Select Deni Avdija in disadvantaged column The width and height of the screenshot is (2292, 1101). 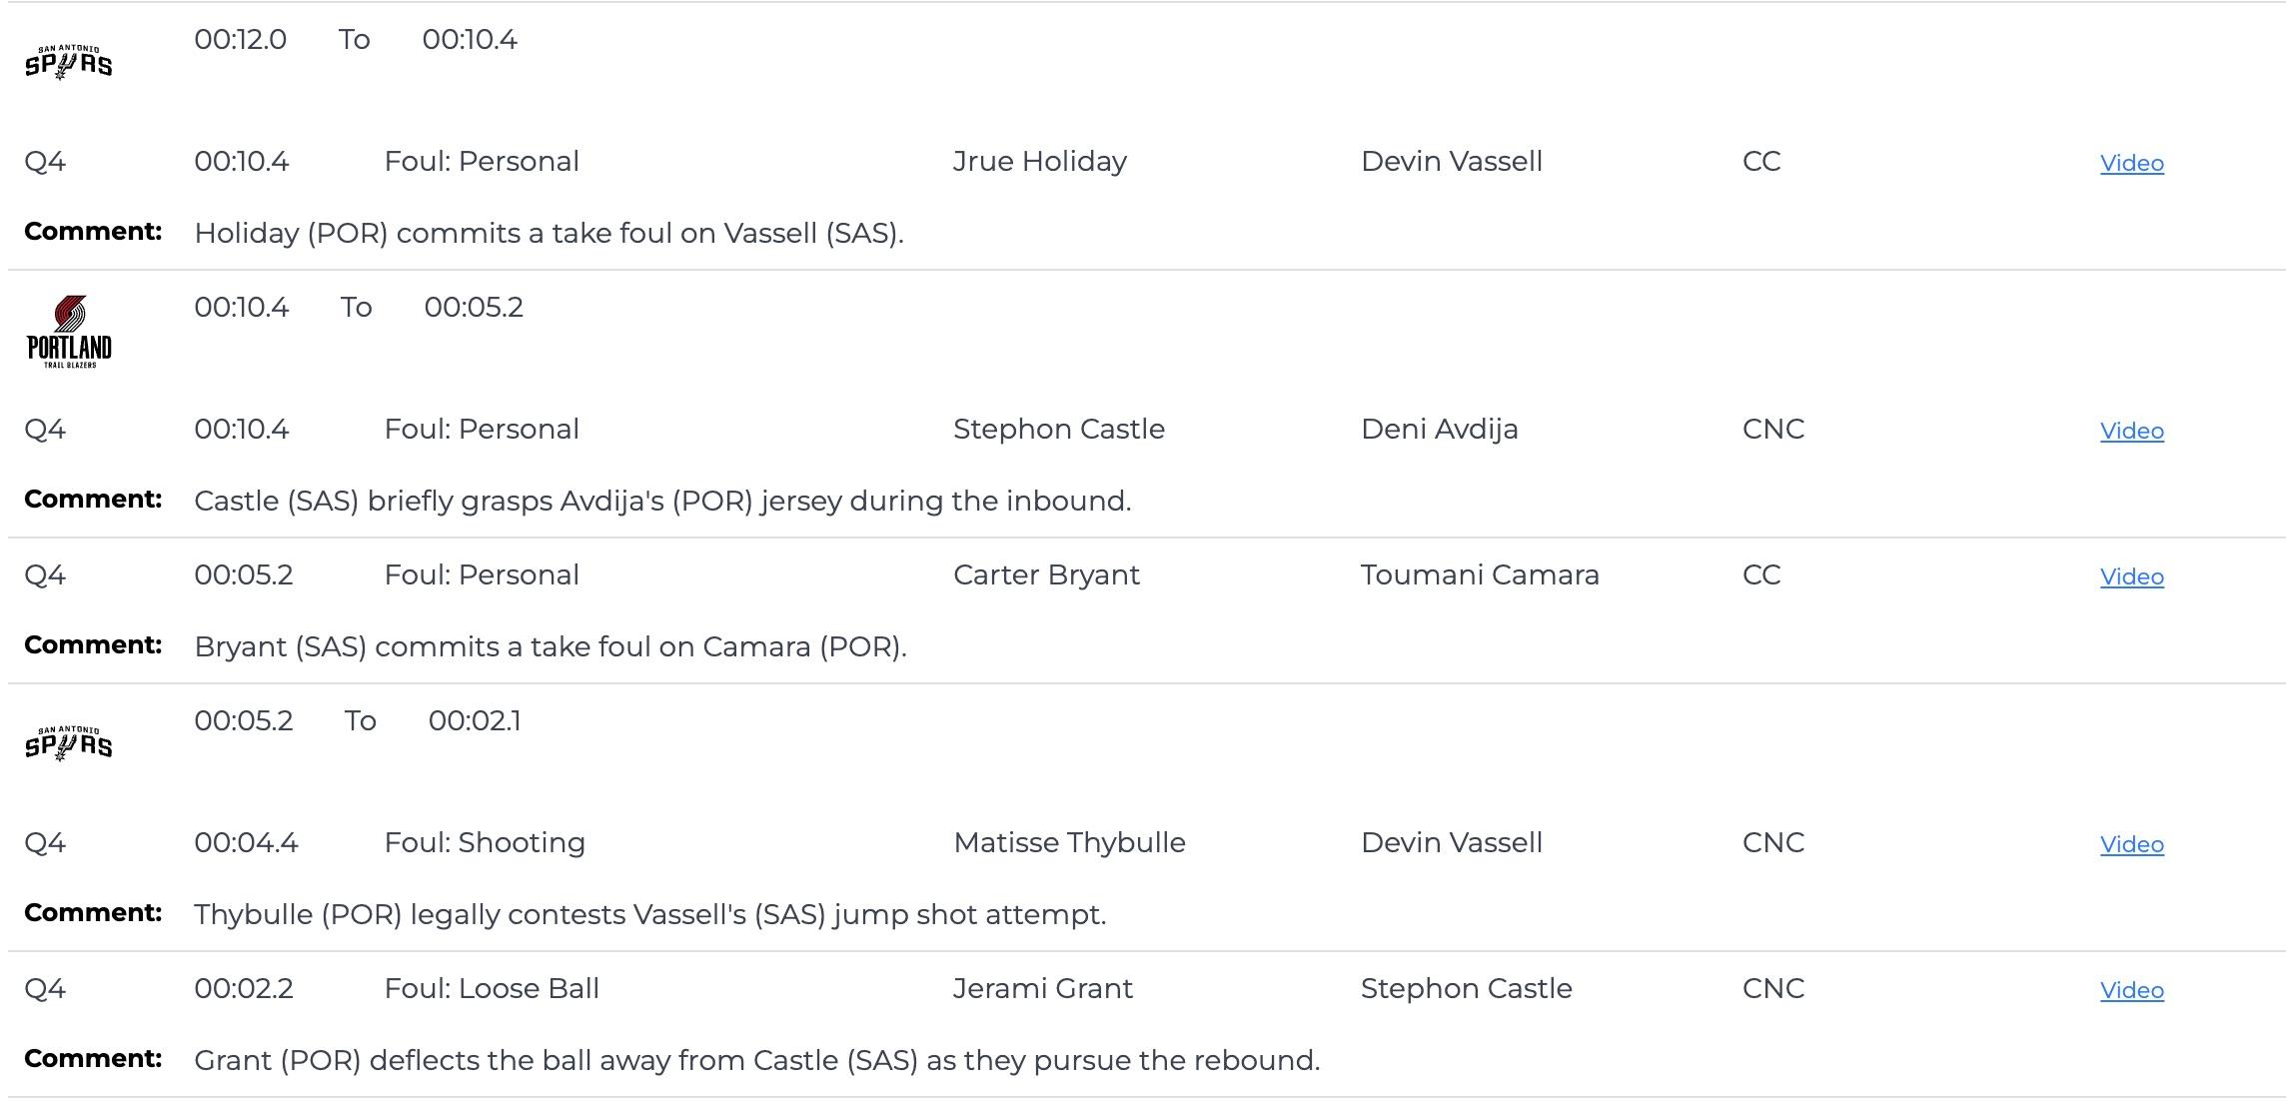tap(1439, 430)
